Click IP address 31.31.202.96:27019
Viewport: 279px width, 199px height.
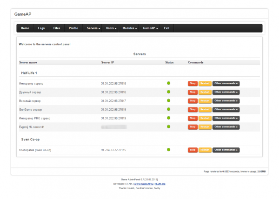[x=113, y=119]
